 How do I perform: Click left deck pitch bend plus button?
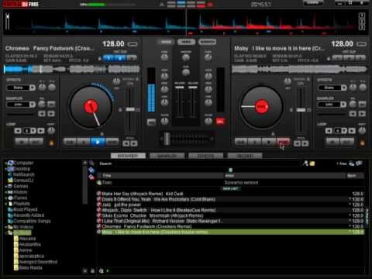tap(134, 143)
